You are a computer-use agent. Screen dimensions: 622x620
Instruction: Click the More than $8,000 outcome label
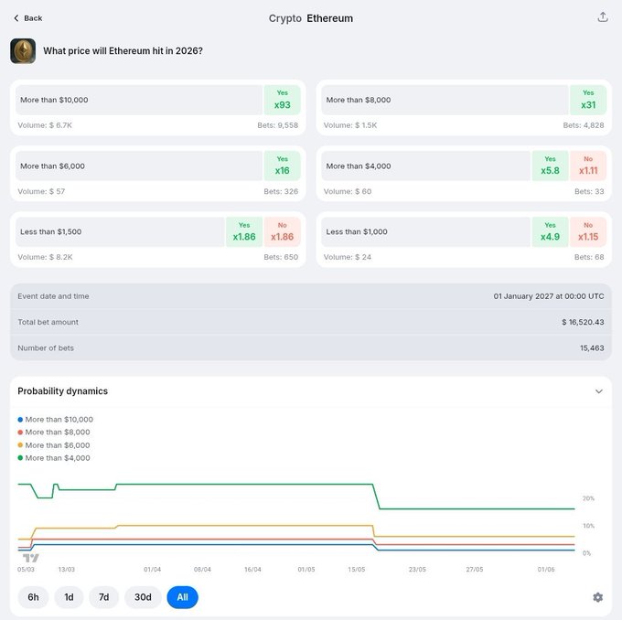tap(359, 100)
